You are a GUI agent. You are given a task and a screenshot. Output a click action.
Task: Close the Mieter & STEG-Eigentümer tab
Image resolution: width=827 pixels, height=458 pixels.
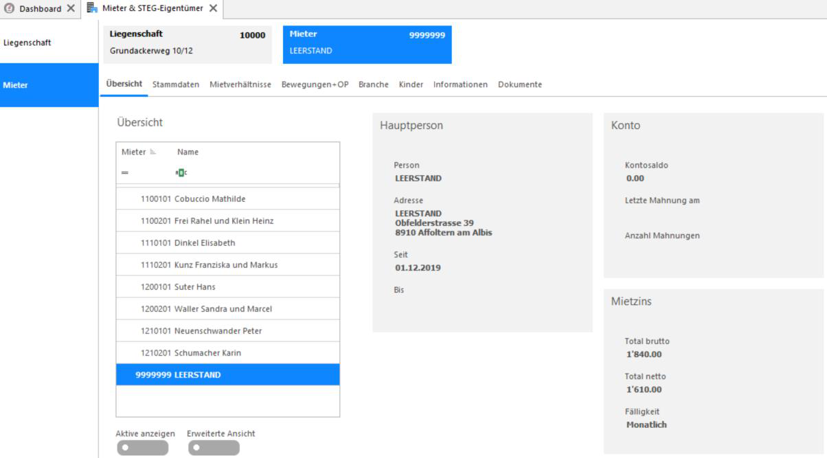(x=213, y=8)
